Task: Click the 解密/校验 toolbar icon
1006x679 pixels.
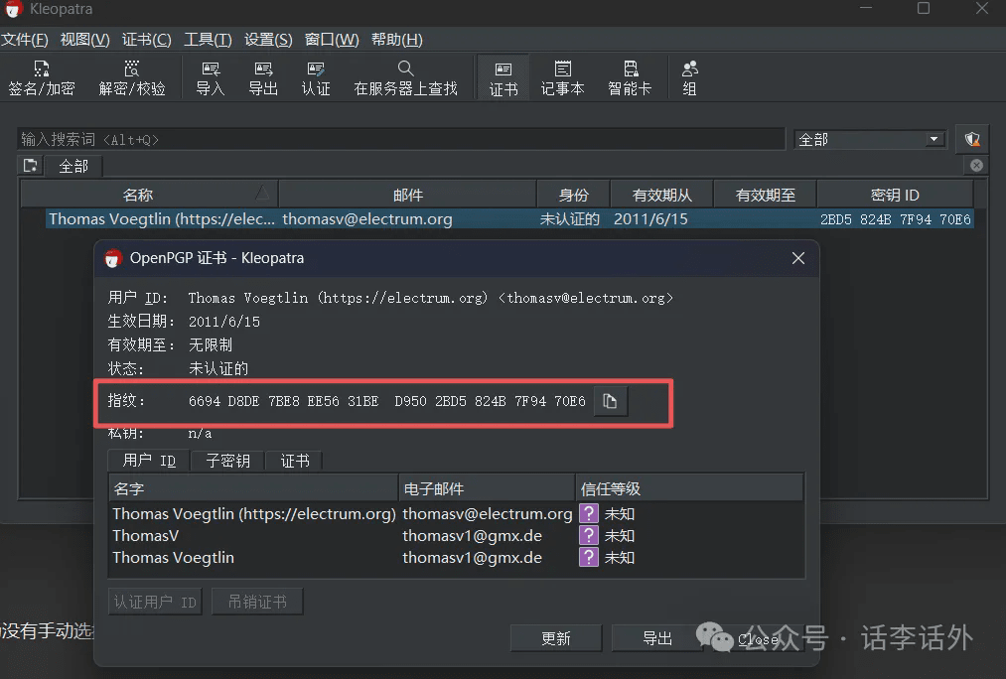Action: [x=132, y=77]
